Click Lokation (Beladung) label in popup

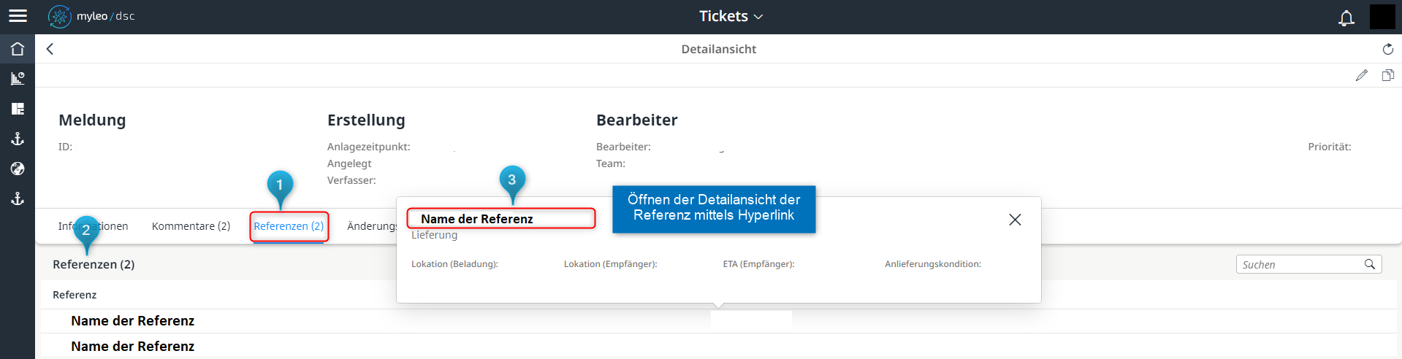click(454, 264)
